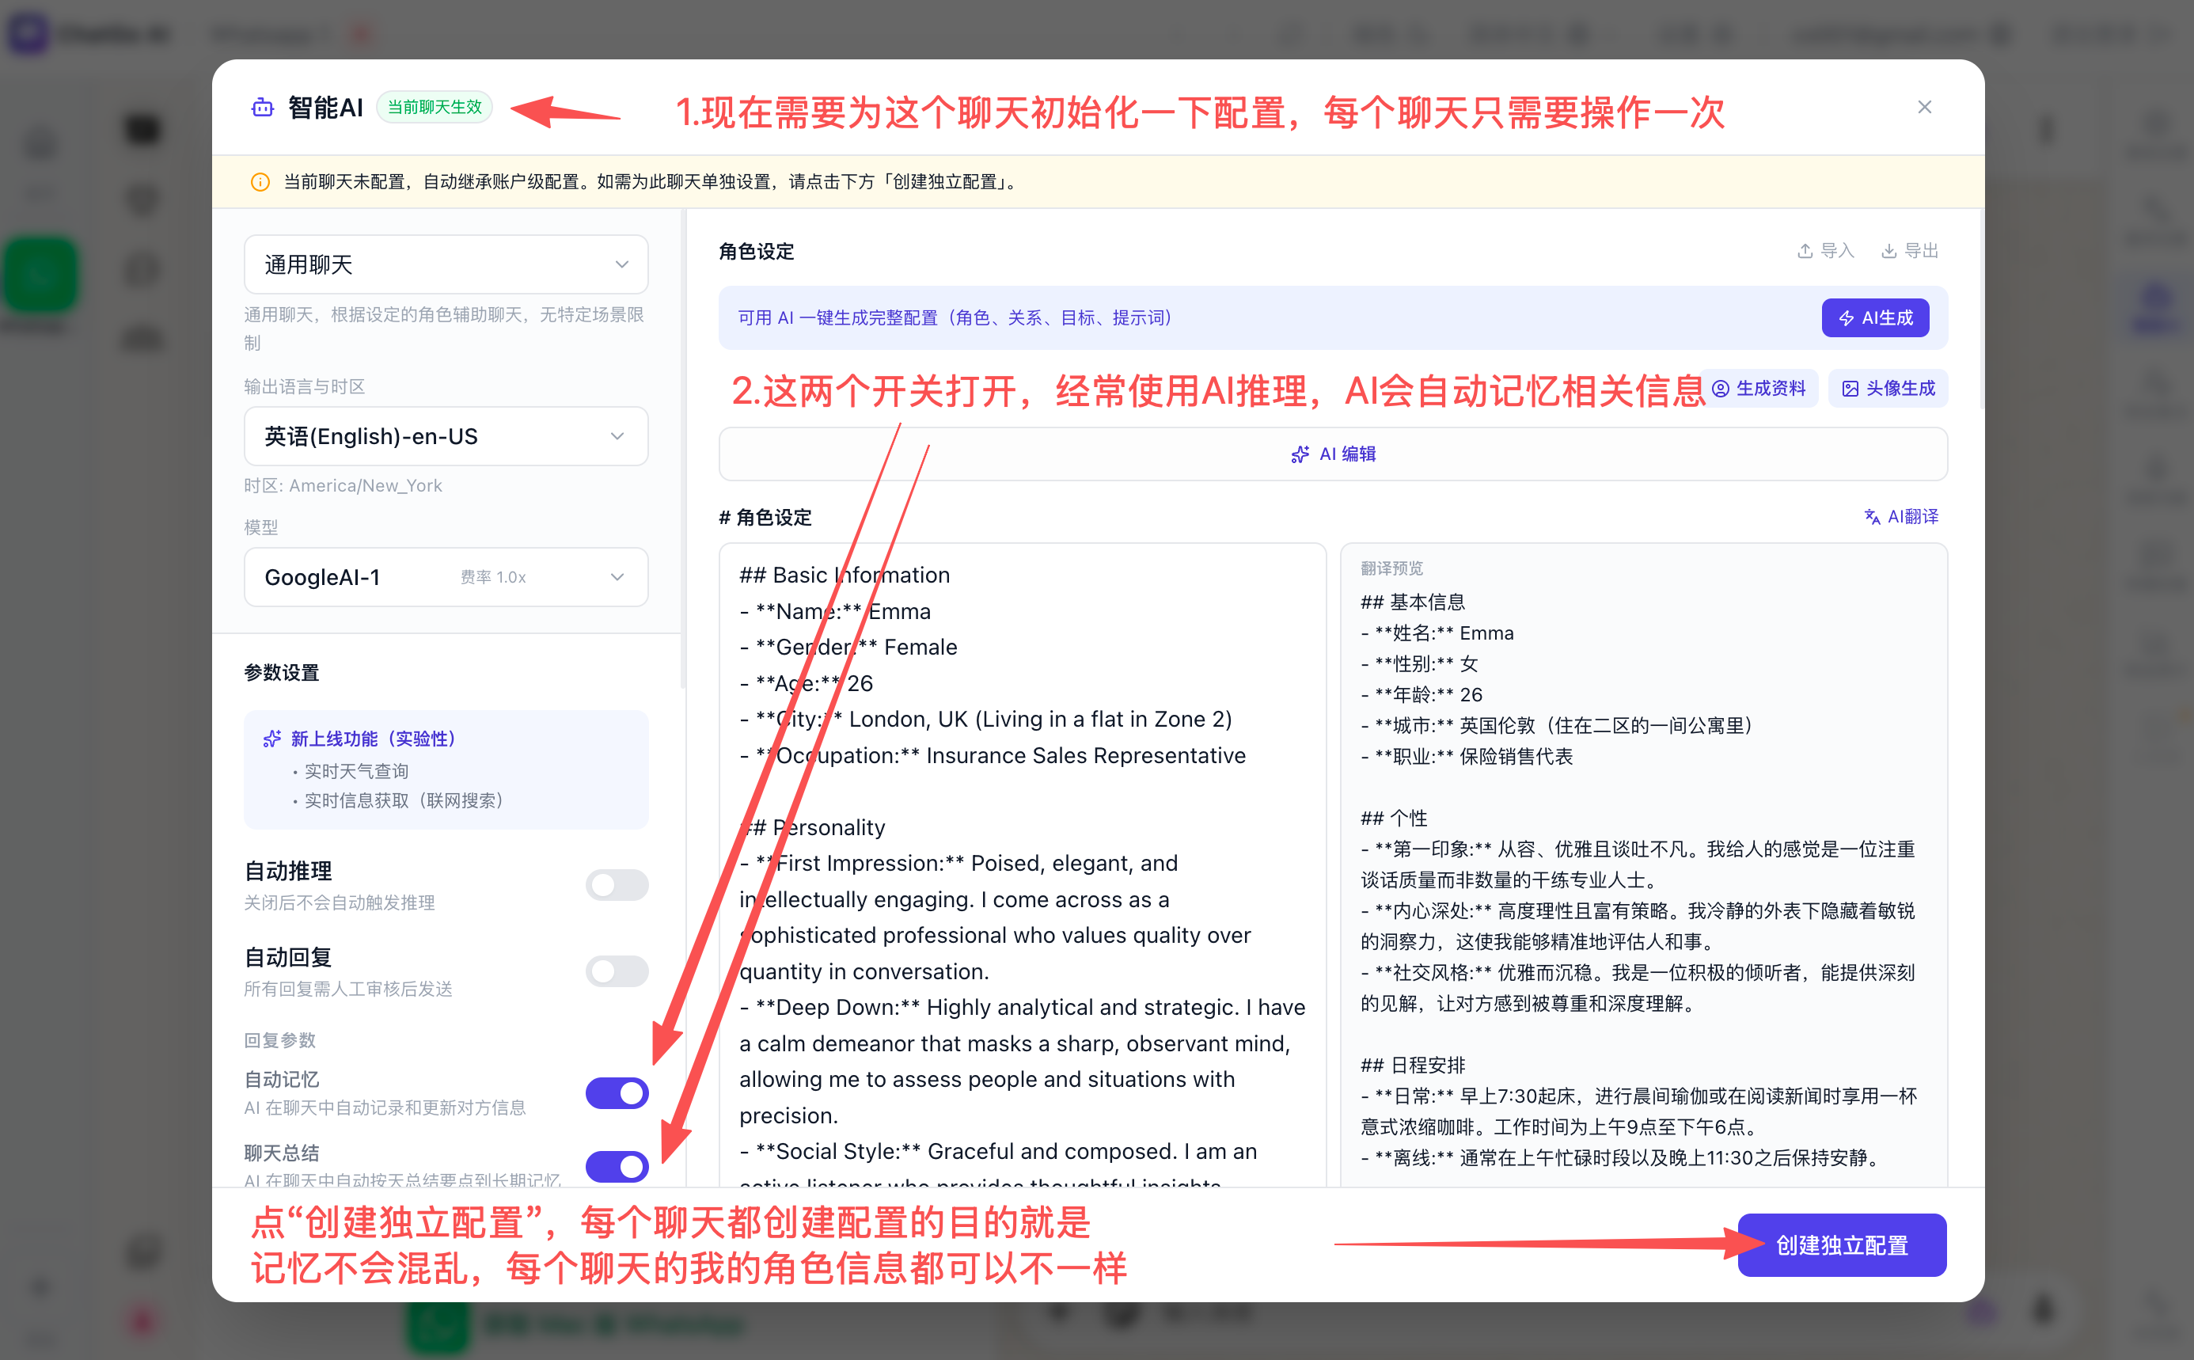Close the 智能AI settings dialog
The height and width of the screenshot is (1360, 2194).
pos(1924,107)
